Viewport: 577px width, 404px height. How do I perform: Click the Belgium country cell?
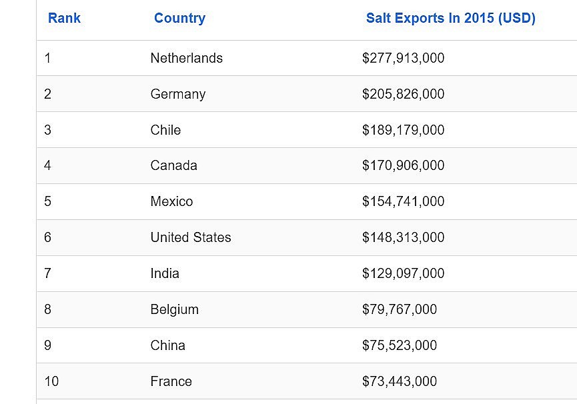(x=174, y=309)
